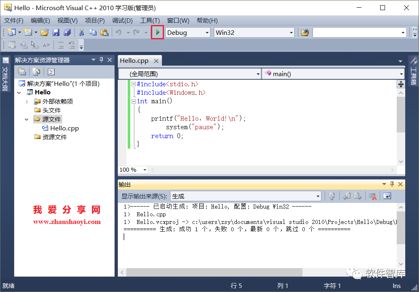Image resolution: width=419 pixels, height=292 pixels.
Task: Switch to the Hello.cpp editor tab
Action: pyautogui.click(x=134, y=61)
